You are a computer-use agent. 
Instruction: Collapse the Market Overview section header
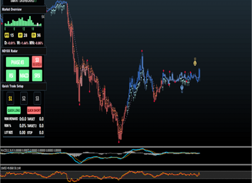click(x=23, y=10)
